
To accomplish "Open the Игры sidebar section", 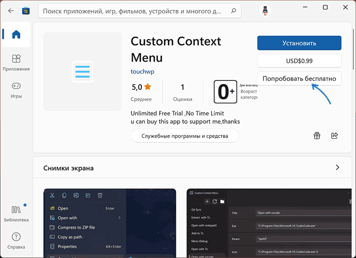I will pyautogui.click(x=16, y=90).
